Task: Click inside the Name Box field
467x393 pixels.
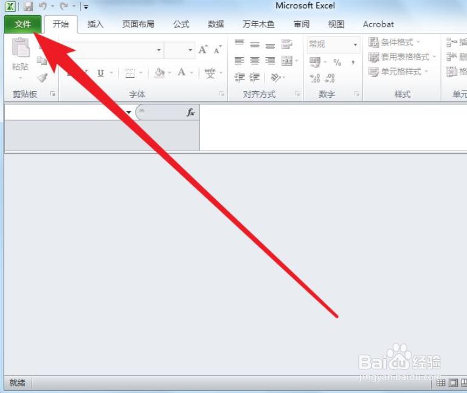Action: point(65,112)
